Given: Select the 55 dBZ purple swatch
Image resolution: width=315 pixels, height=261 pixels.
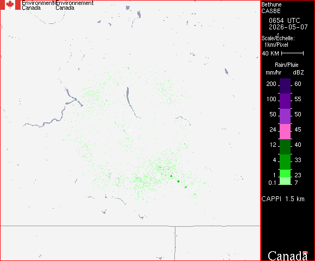Looking at the screenshot, I should coord(285,101).
